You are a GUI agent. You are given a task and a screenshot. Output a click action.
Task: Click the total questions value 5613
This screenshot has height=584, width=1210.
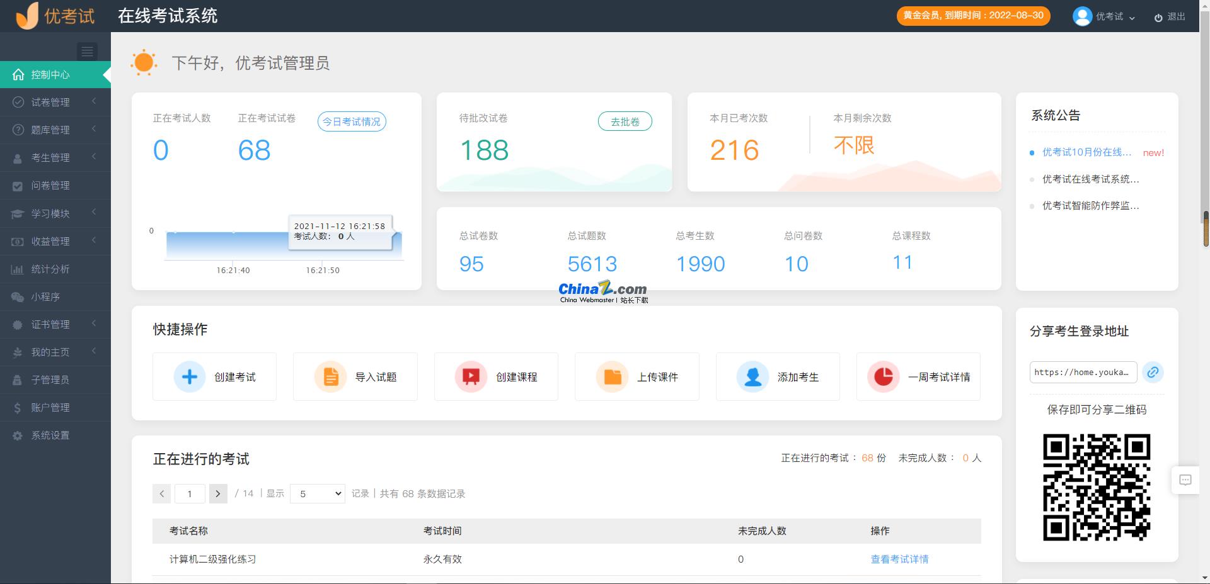(592, 264)
